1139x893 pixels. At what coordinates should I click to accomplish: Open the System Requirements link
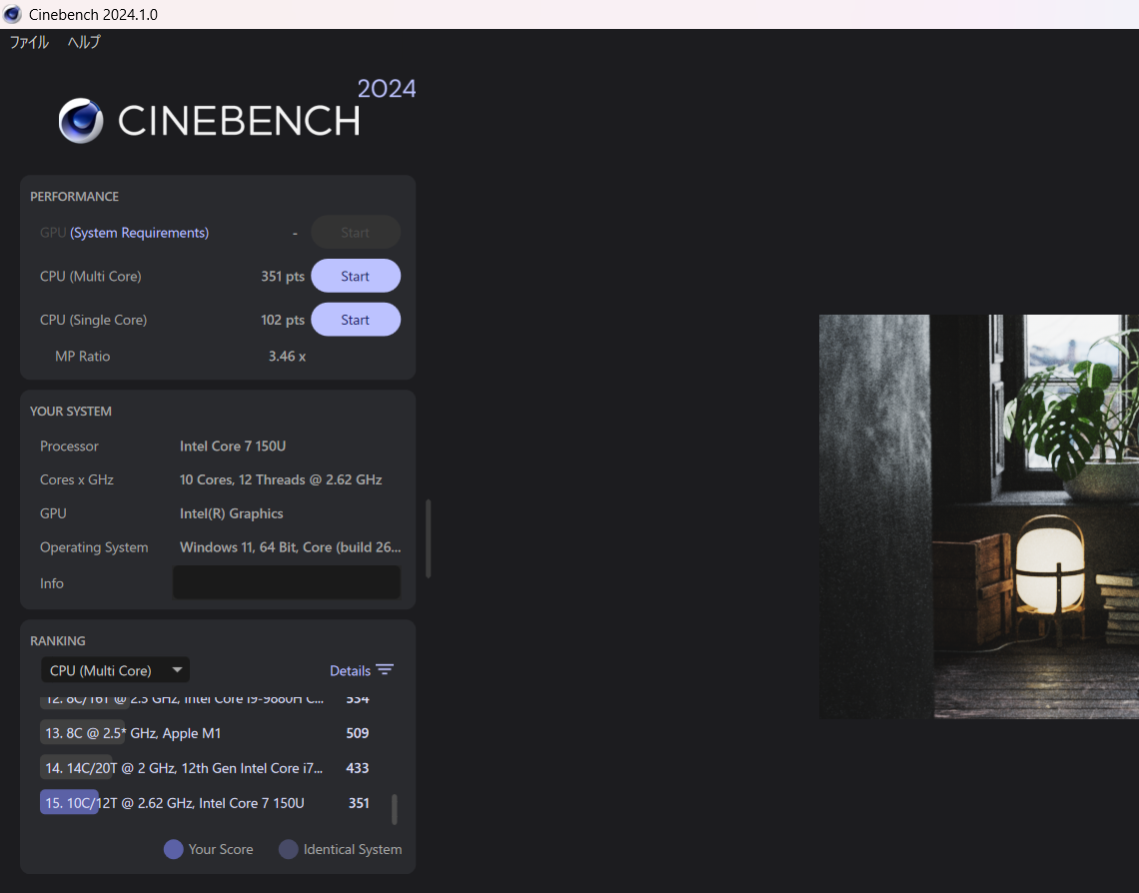(x=140, y=233)
